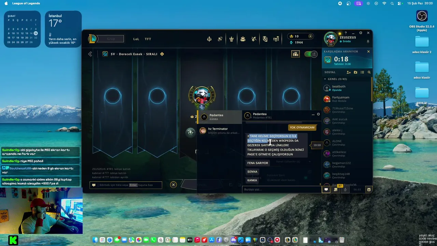Click the second empty party slot
The image size is (437, 246).
pos(157,96)
